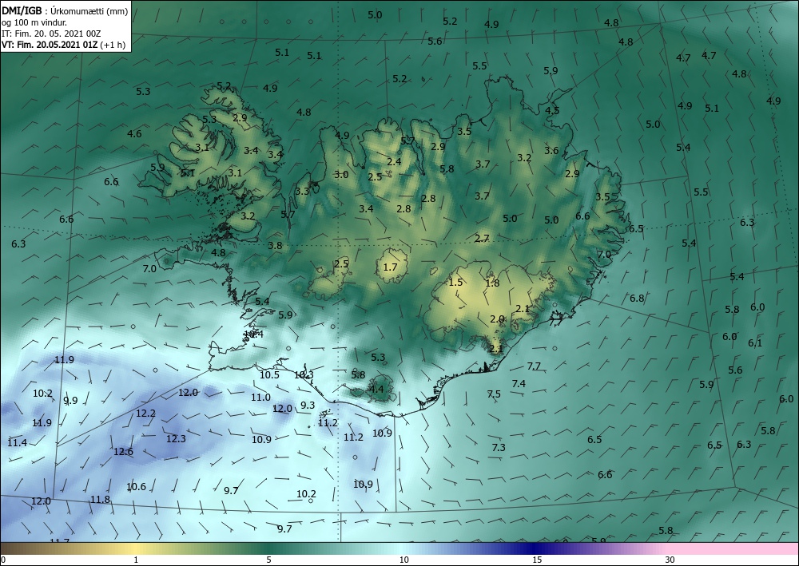Click the 2.7 value on the map
This screenshot has width=799, height=566.
coord(482,238)
